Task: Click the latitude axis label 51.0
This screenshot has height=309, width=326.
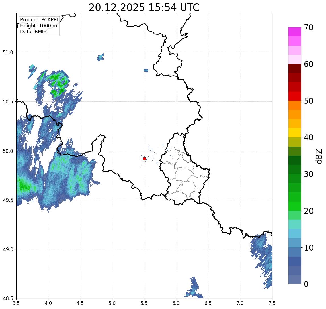Action: point(8,52)
